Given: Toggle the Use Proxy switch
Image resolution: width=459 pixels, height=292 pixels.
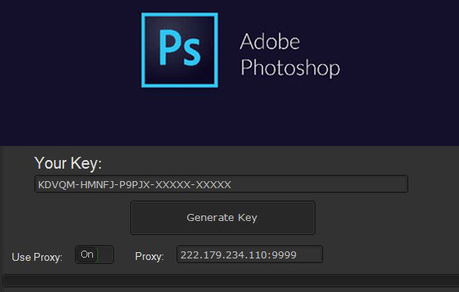Looking at the screenshot, I should 94,255.
